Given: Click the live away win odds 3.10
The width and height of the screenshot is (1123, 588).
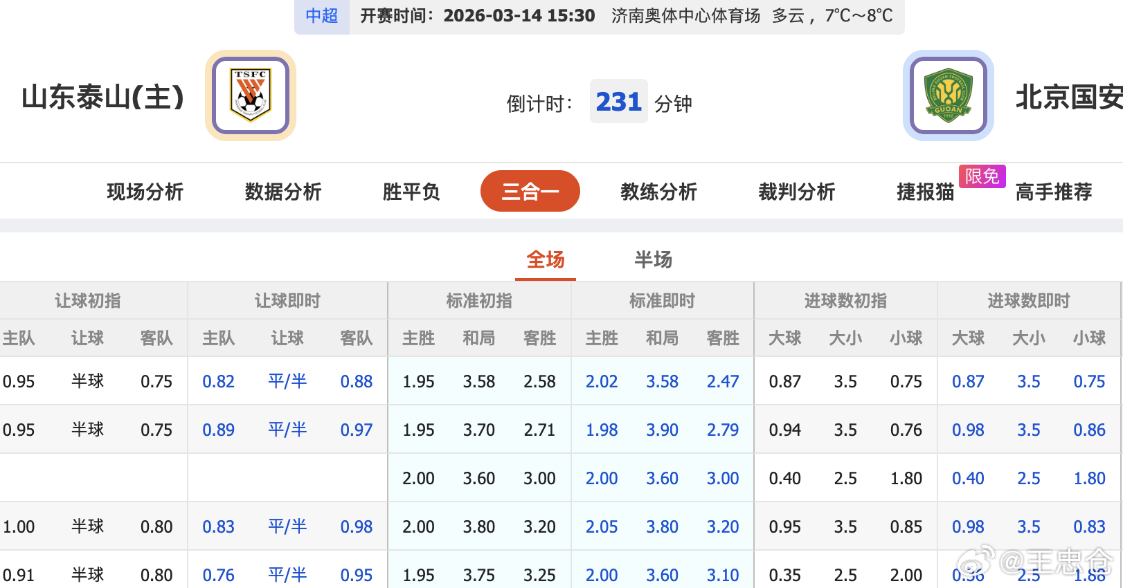Looking at the screenshot, I should pos(723,576).
